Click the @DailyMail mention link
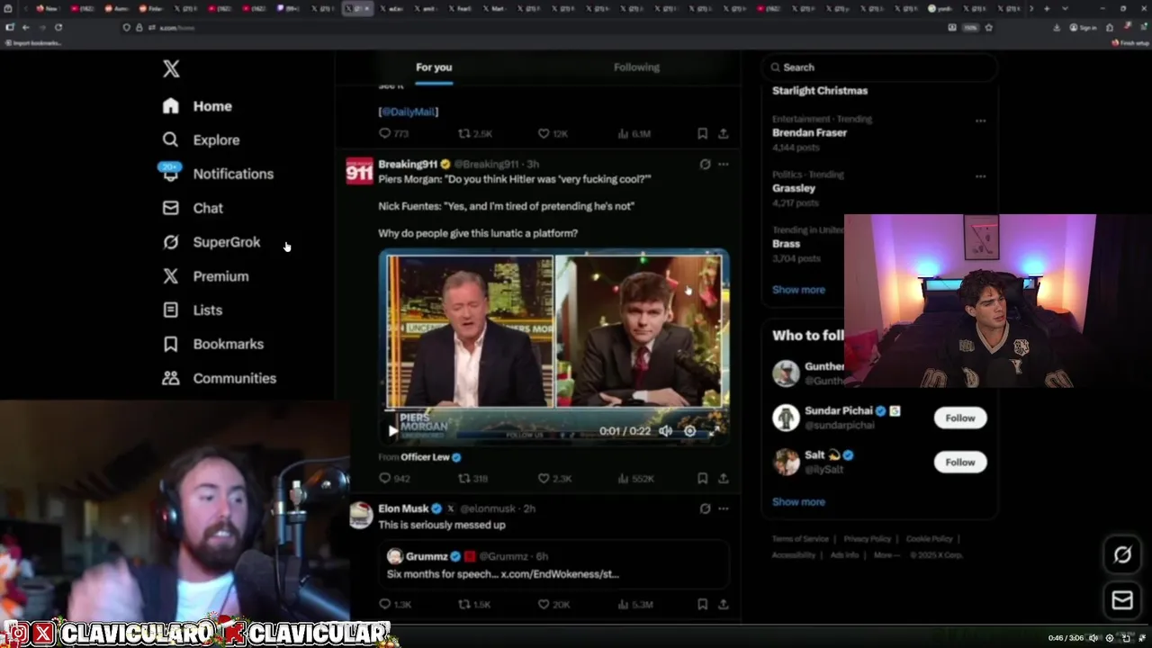The image size is (1152, 648). (408, 112)
